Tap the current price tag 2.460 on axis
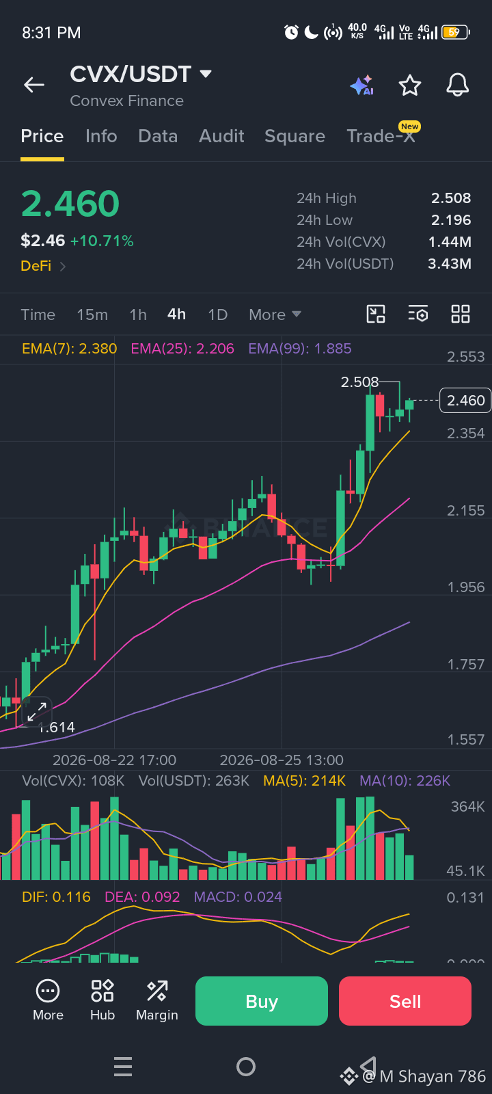Screen dimensions: 492x1094 coord(466,401)
